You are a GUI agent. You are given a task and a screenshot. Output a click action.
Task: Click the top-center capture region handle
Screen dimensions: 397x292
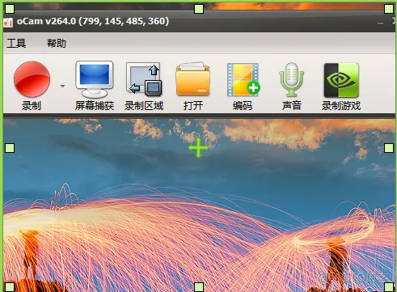(x=199, y=9)
